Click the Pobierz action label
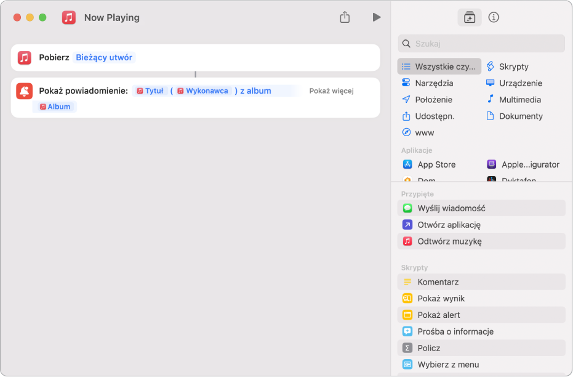This screenshot has height=377, width=573. pos(54,57)
